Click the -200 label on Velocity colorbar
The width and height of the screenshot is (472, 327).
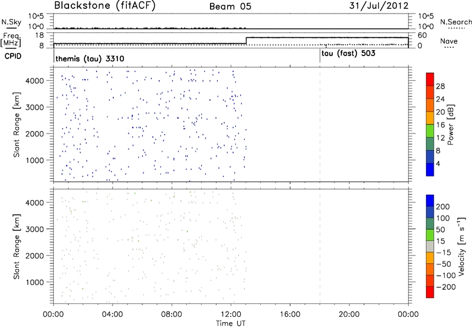click(x=446, y=287)
